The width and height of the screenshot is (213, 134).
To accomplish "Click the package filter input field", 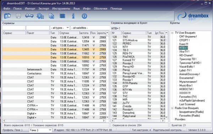I will pos(38,28).
